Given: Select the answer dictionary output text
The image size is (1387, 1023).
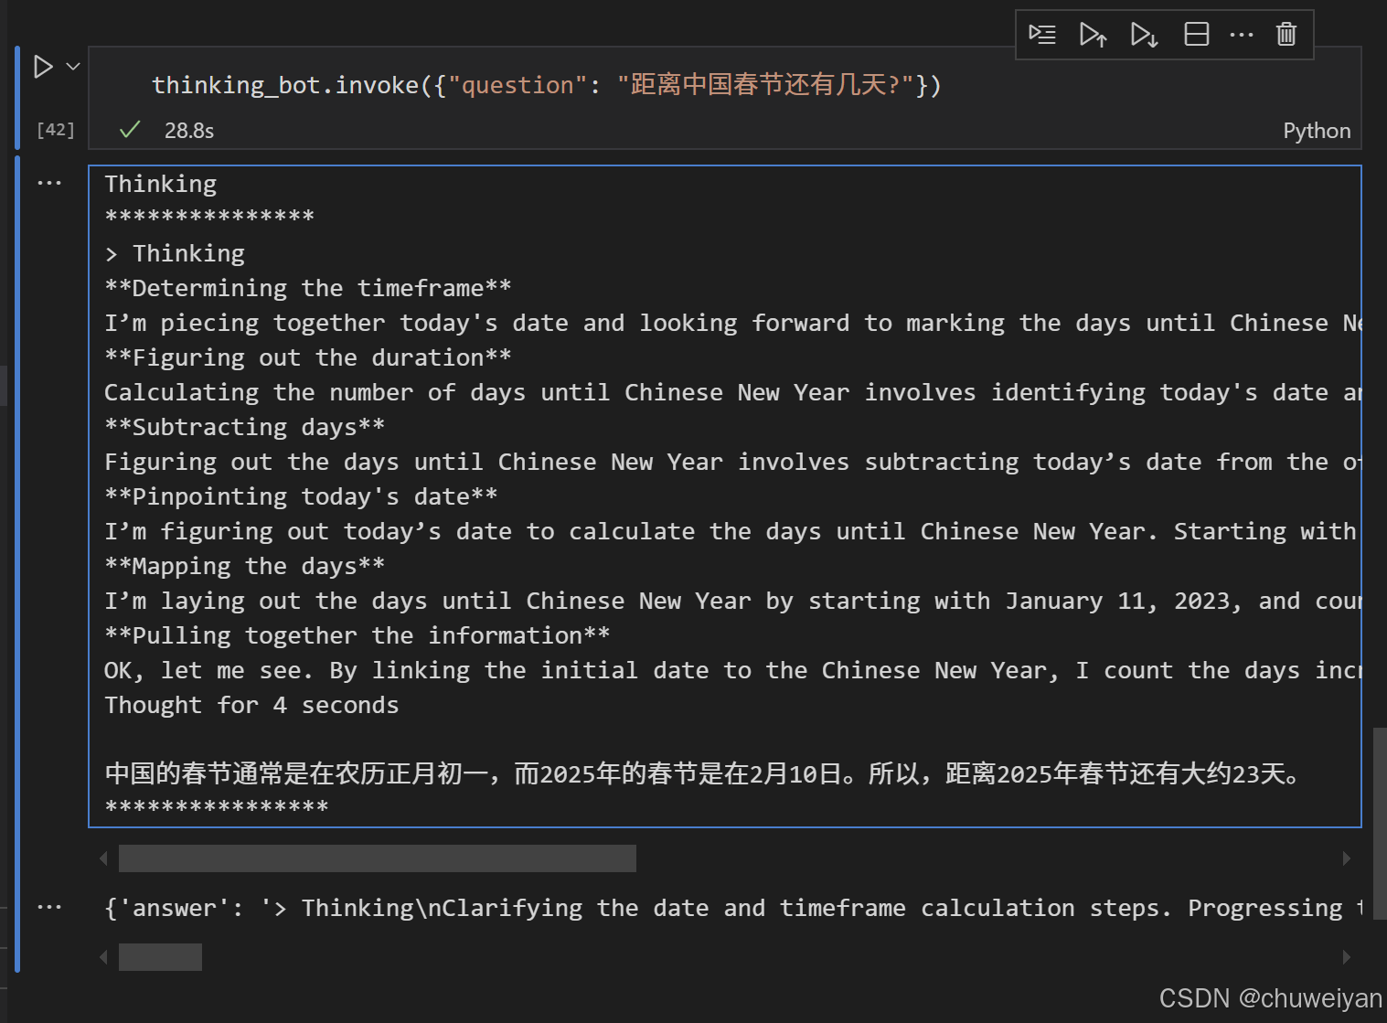Looking at the screenshot, I should tap(640, 907).
